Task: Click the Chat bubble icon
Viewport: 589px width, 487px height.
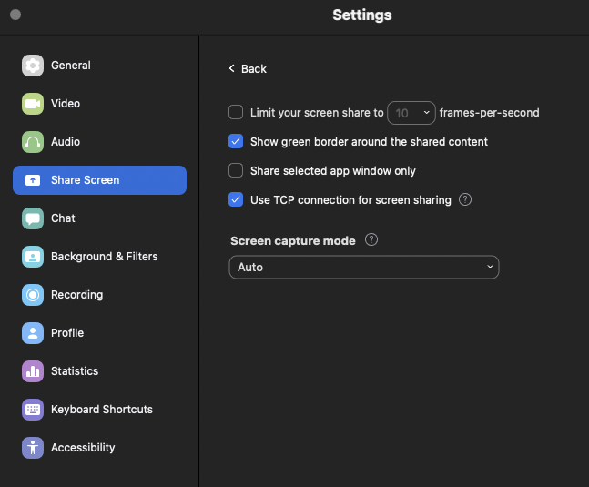Action: 33,218
